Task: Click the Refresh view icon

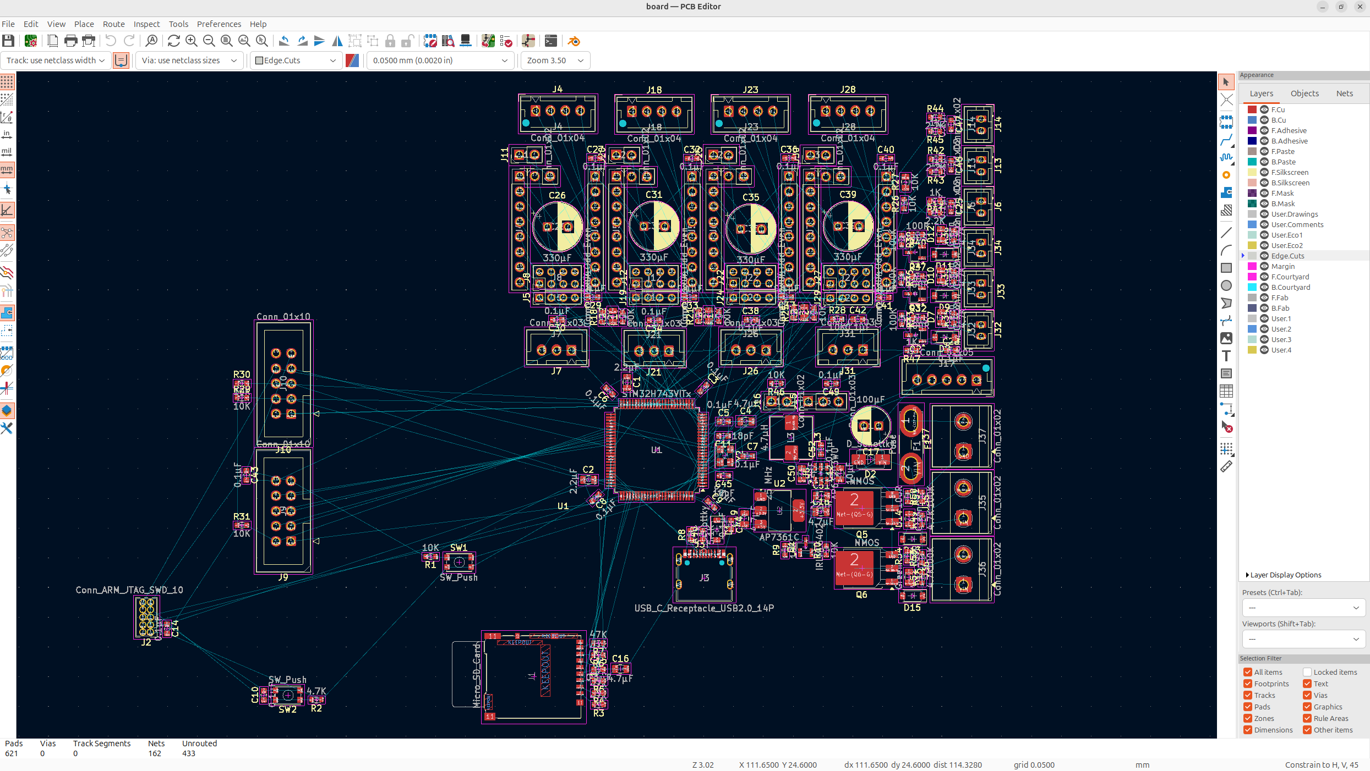Action: [x=173, y=41]
